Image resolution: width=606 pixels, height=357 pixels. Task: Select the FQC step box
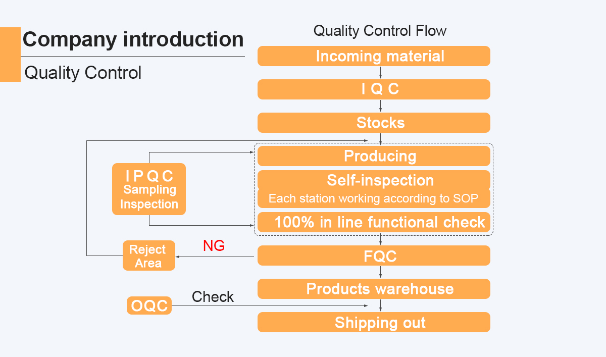(x=374, y=256)
